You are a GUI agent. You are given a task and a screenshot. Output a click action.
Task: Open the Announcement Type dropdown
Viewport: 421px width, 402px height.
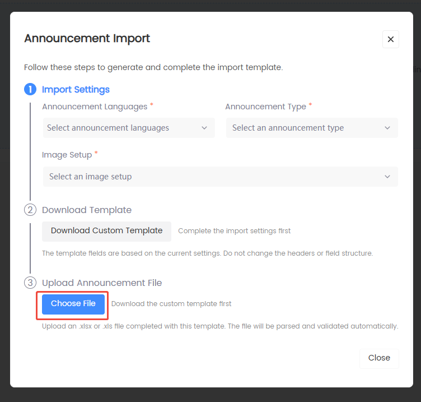(312, 128)
